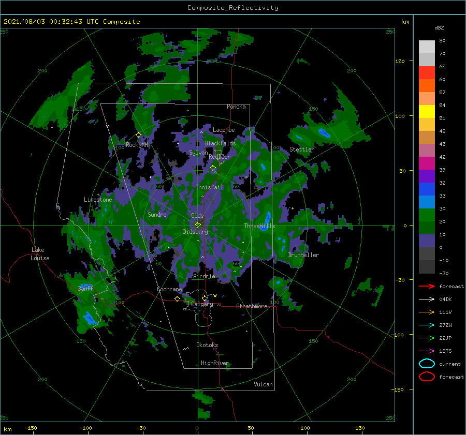Image resolution: width=466 pixels, height=435 pixels.
Task: Click the Lake Louise label
Action: coord(40,254)
